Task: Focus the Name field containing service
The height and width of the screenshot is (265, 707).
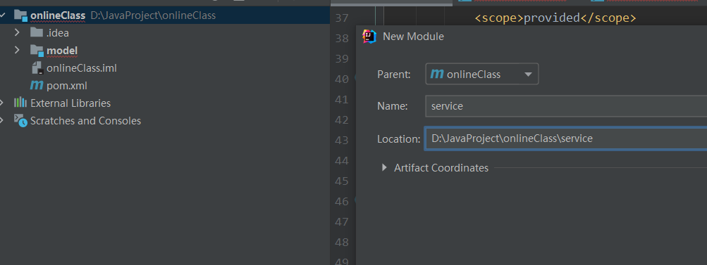Action: tap(566, 105)
